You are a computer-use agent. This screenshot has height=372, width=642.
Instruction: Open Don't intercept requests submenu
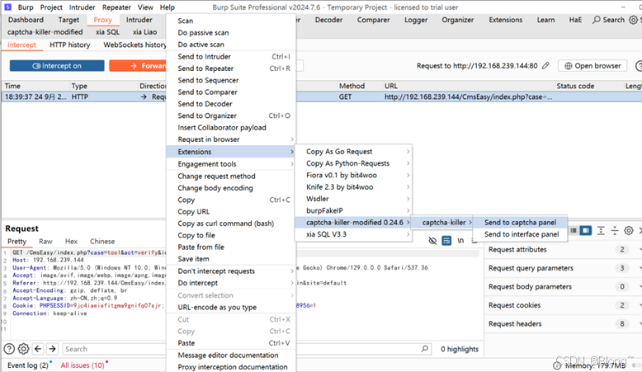(231, 271)
